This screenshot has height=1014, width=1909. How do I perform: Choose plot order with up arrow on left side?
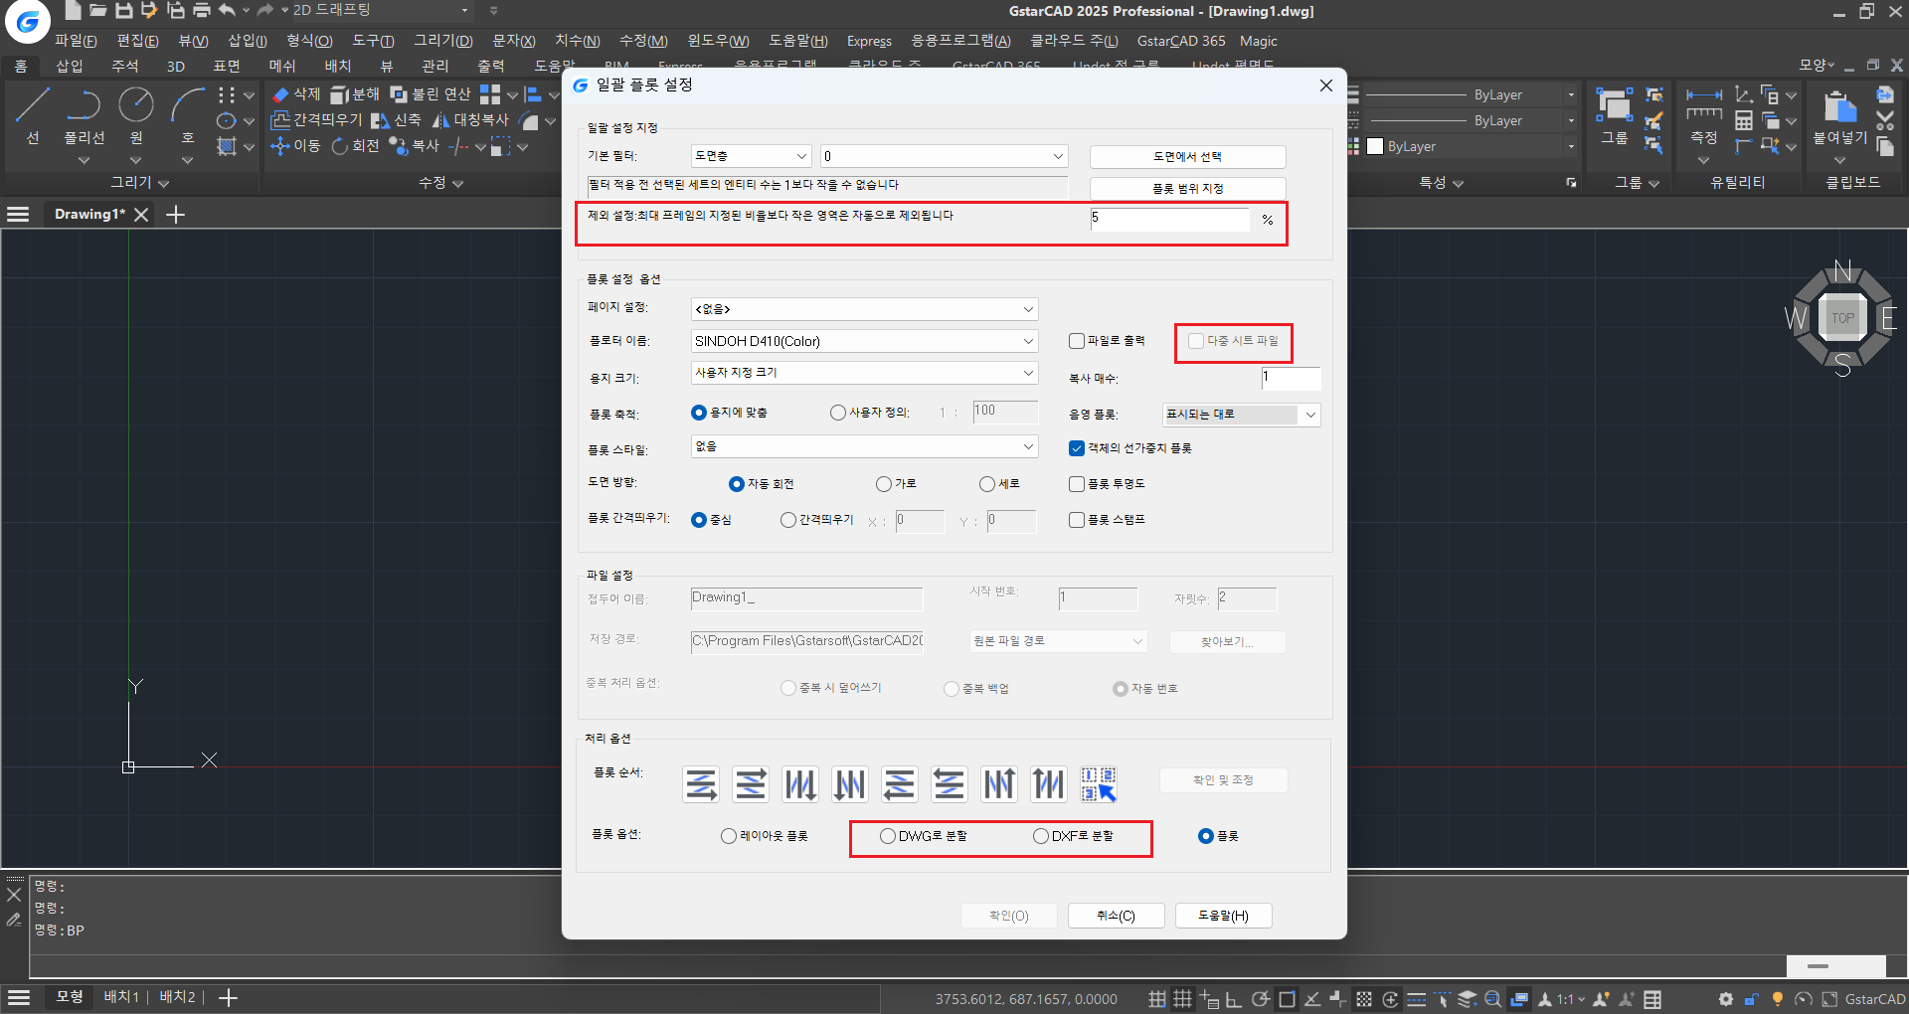click(x=1049, y=784)
